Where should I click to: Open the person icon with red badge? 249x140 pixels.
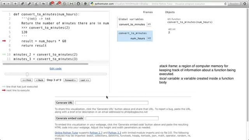(x=51, y=3)
